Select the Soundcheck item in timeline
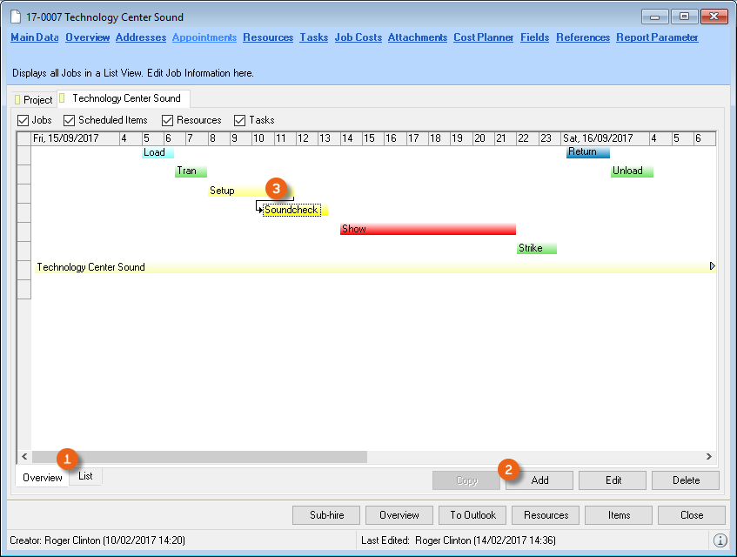Screen dimensions: 737x557 (x=291, y=210)
